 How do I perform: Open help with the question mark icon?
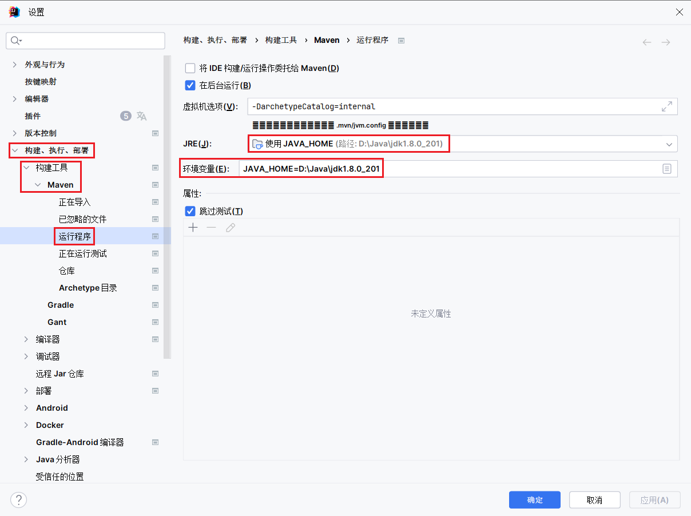point(18,500)
